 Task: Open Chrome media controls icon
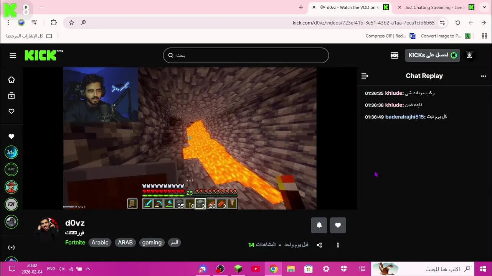click(x=34, y=23)
